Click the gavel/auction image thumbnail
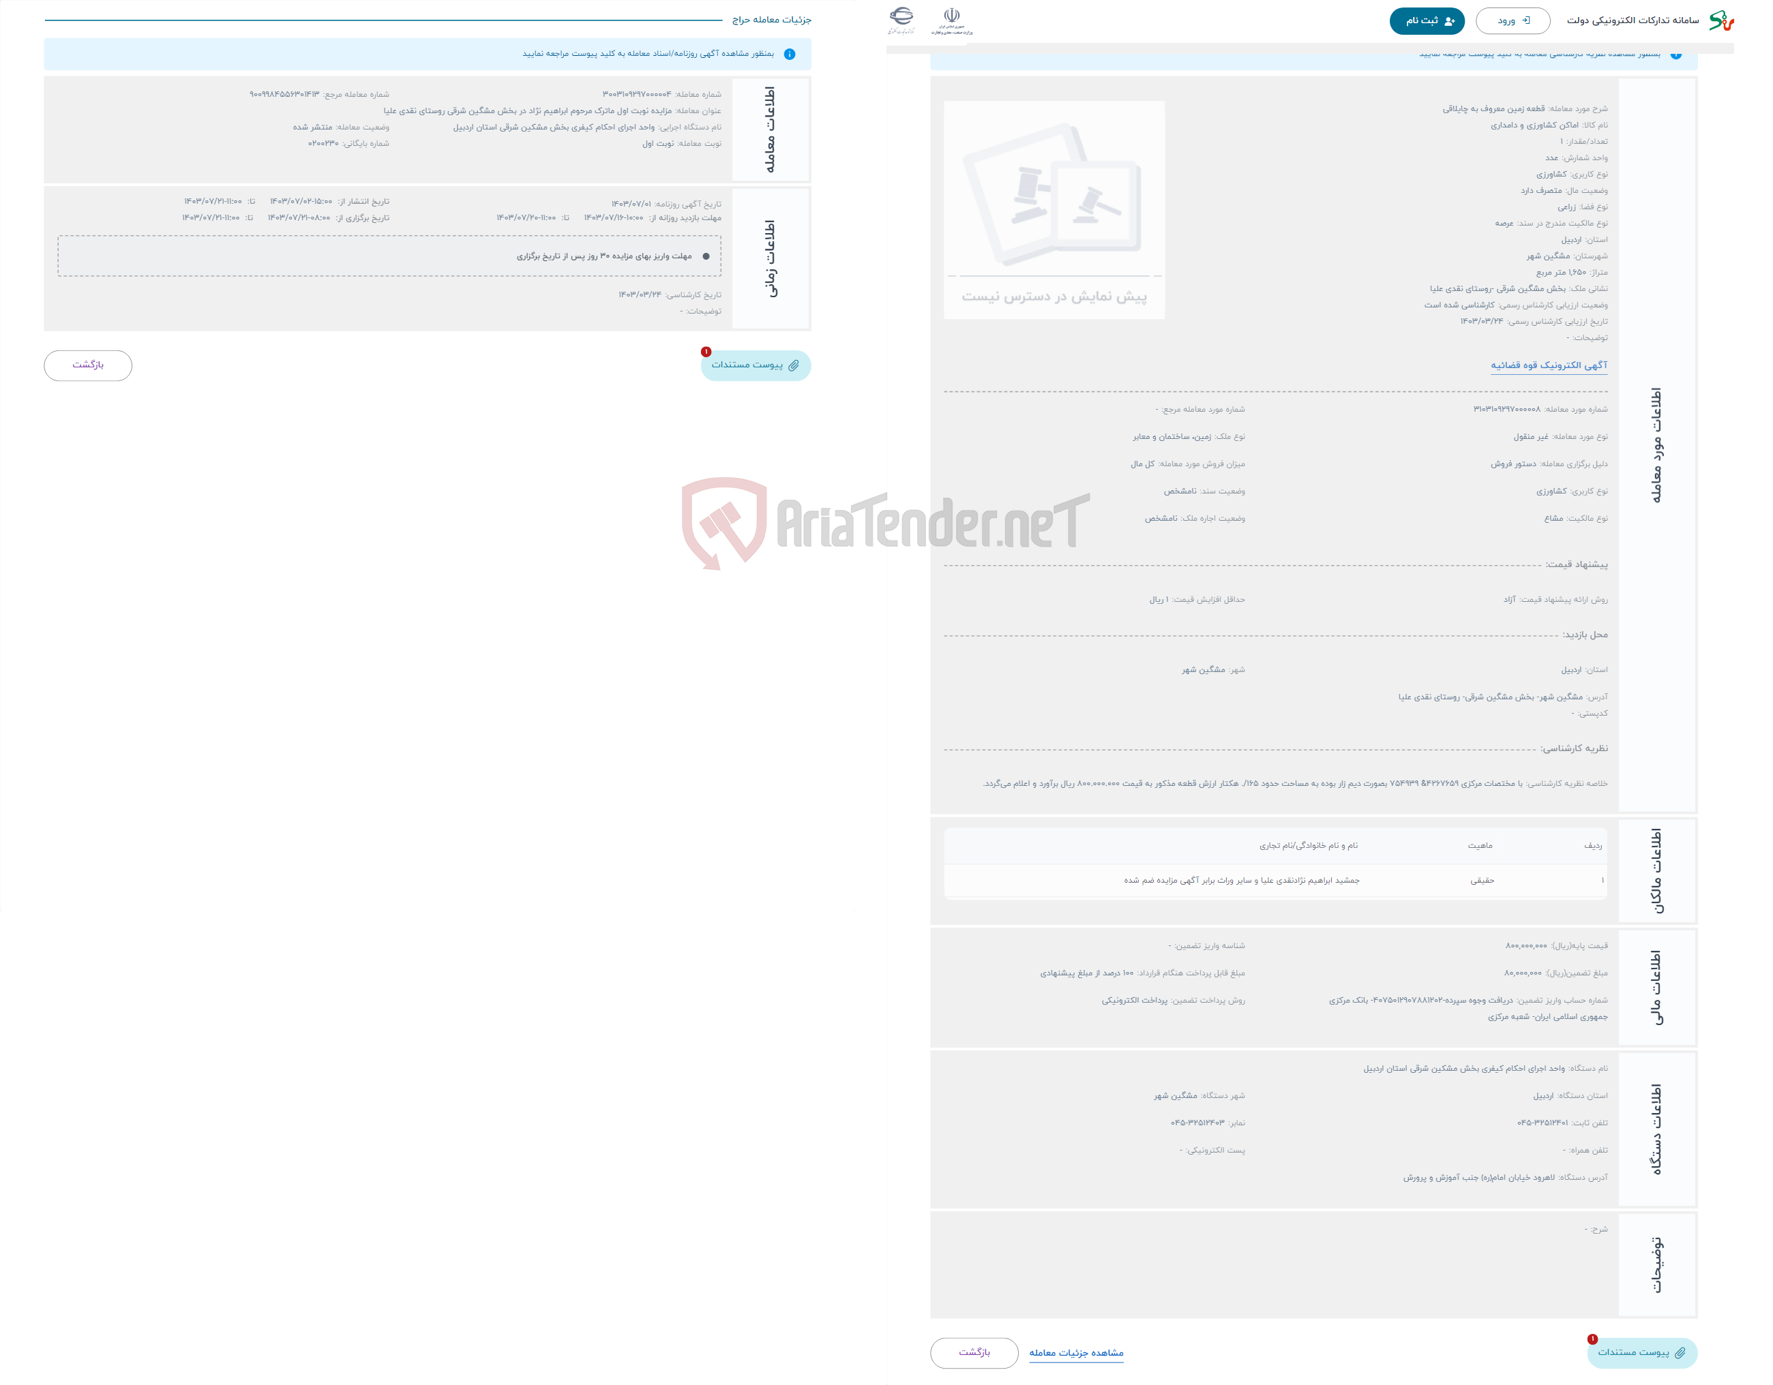1773x1385 pixels. click(x=1058, y=201)
